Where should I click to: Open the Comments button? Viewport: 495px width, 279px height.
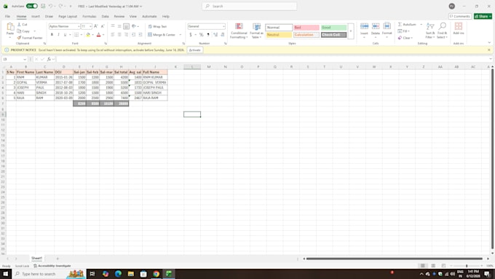point(460,16)
